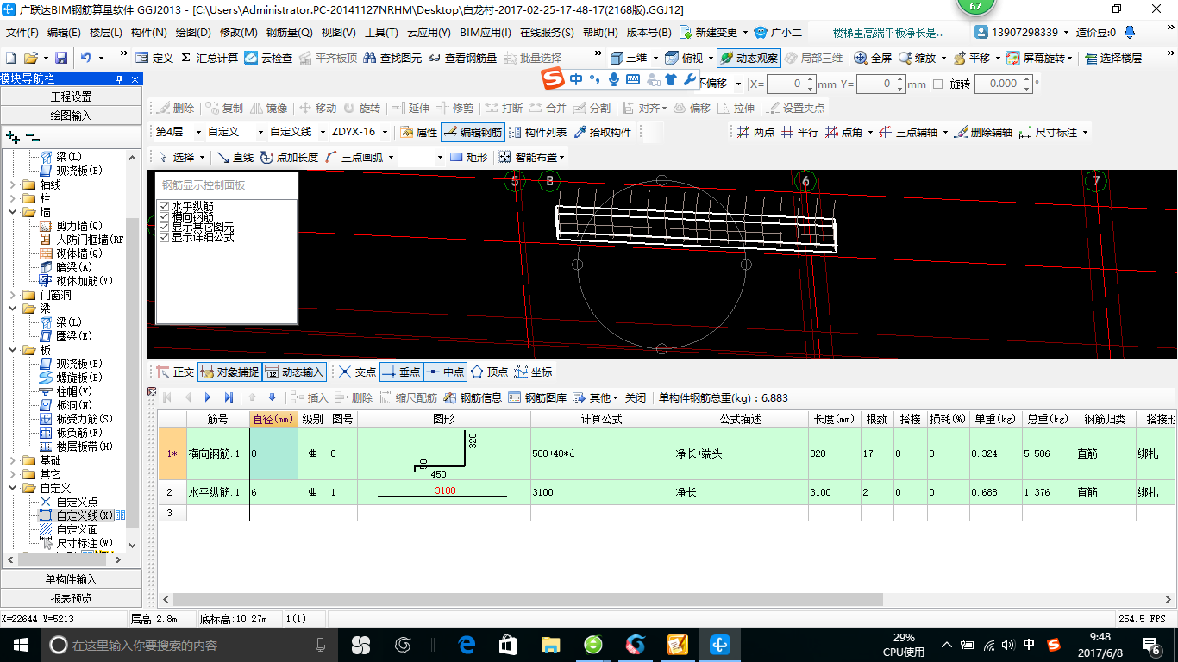This screenshot has width=1178, height=662.
Task: Open the 帮助(H) menu
Action: [x=600, y=33]
